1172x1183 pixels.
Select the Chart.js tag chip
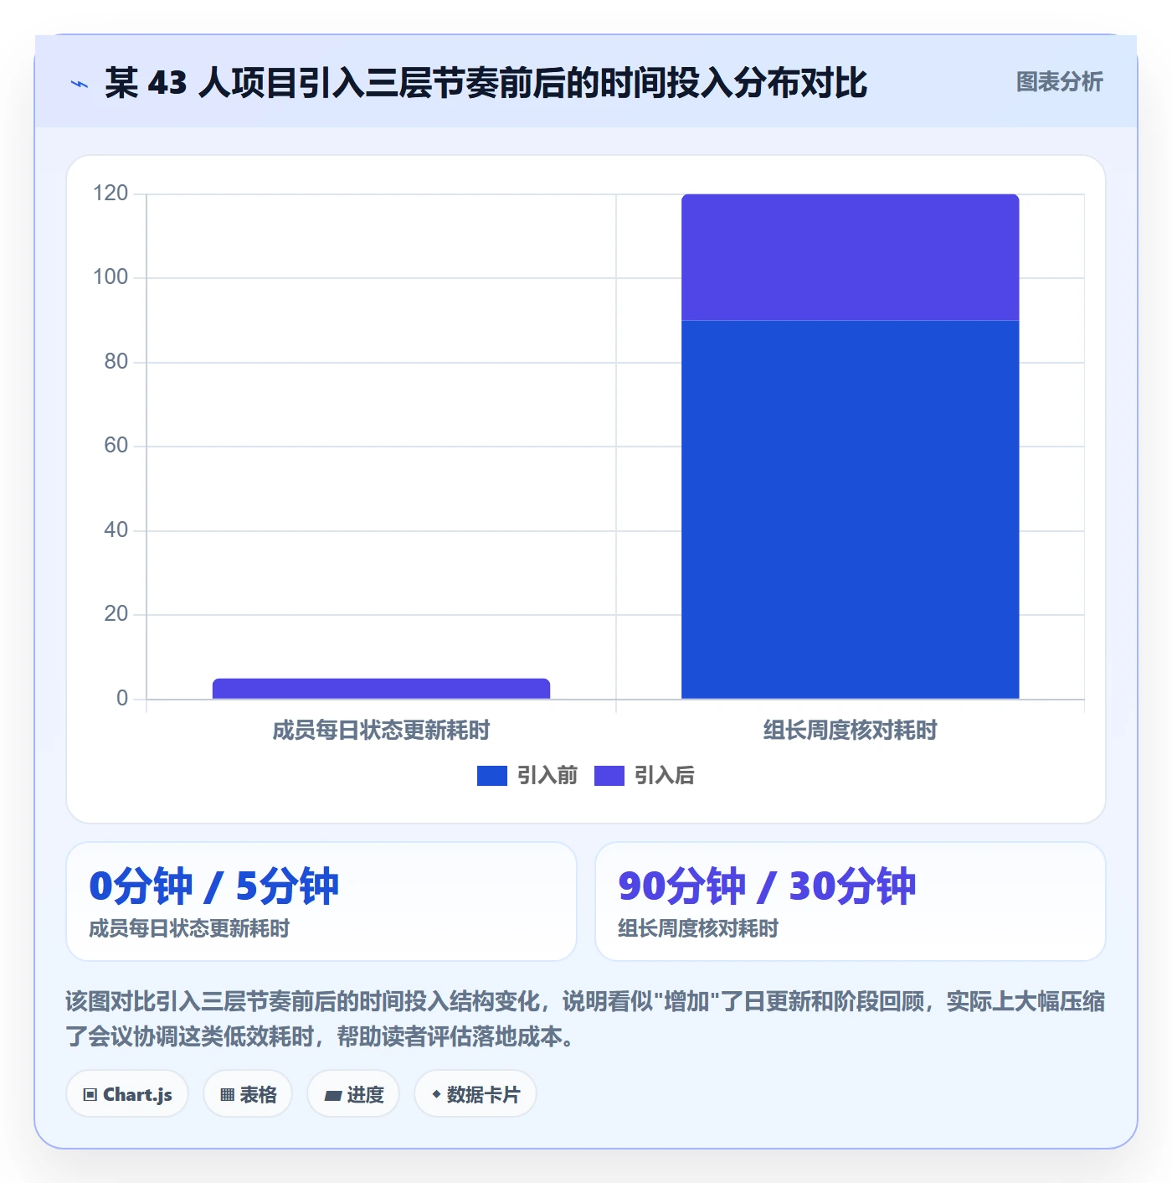click(127, 1094)
